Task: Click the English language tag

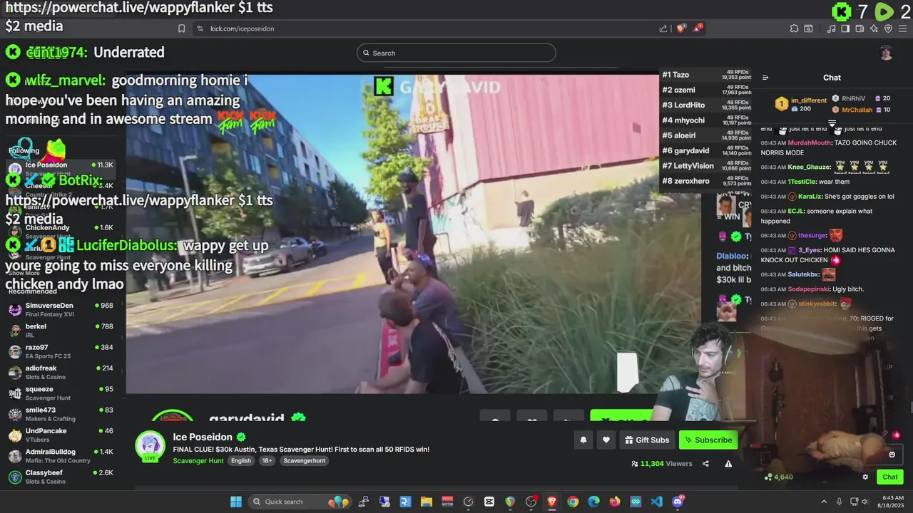Action: click(x=241, y=461)
